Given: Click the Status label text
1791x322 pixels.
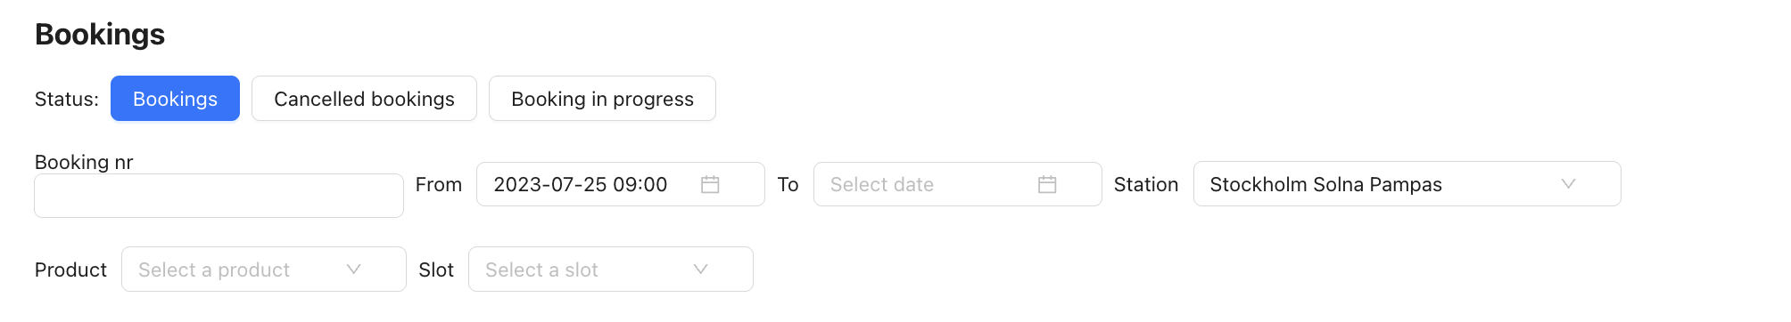Looking at the screenshot, I should click(67, 99).
